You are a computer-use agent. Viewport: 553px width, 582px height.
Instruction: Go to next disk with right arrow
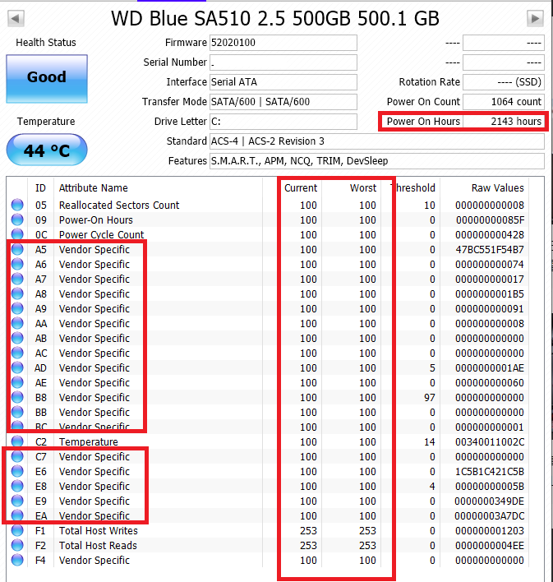coord(535,18)
